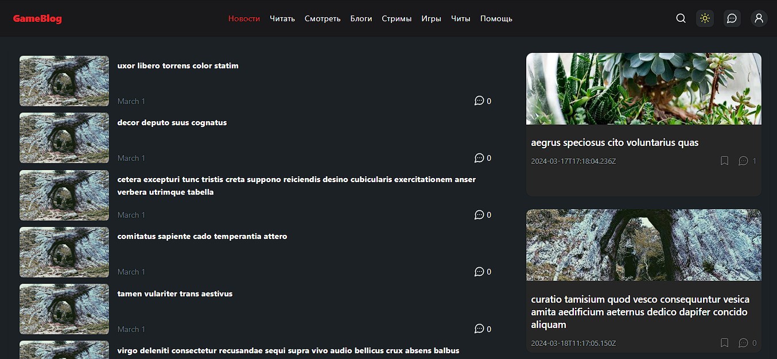Go to Игры section
The height and width of the screenshot is (359, 777).
[431, 18]
